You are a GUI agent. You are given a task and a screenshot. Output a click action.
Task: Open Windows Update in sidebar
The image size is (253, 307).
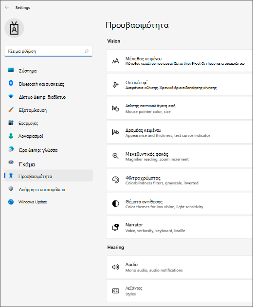tap(49, 202)
